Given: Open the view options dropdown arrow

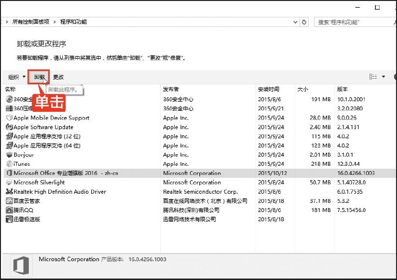Looking at the screenshot, I should [383, 77].
